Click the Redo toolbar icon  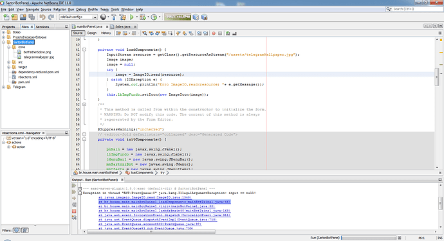click(x=51, y=17)
